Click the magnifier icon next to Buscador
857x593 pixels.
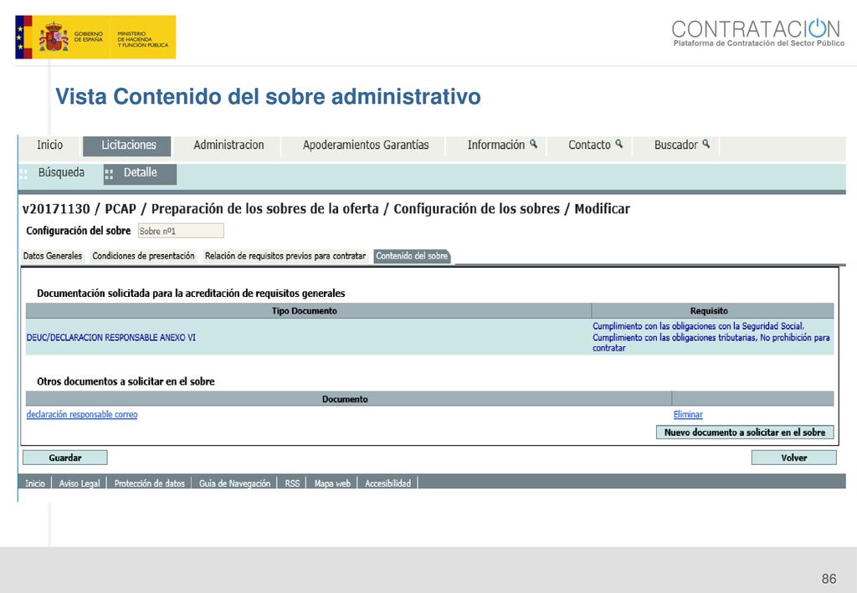[706, 144]
